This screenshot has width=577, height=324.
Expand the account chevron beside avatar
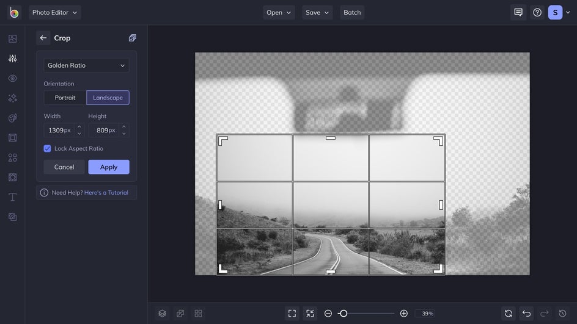[x=568, y=12]
